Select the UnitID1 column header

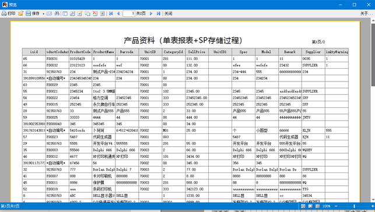220,52
